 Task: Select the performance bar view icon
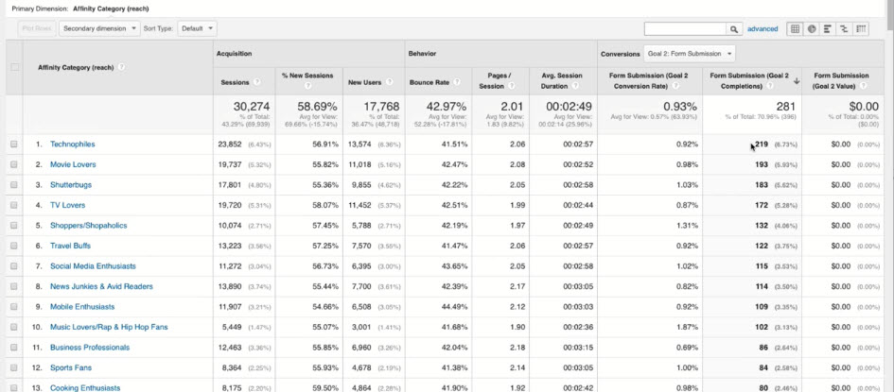(828, 29)
